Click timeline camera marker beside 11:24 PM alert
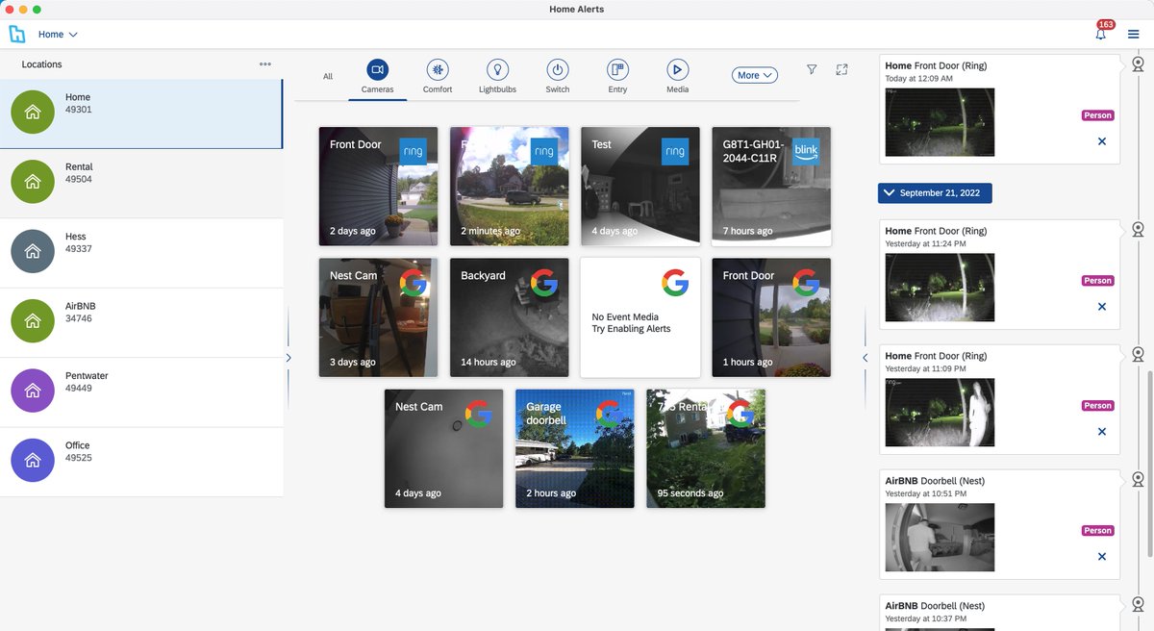Image resolution: width=1154 pixels, height=631 pixels. [1138, 229]
